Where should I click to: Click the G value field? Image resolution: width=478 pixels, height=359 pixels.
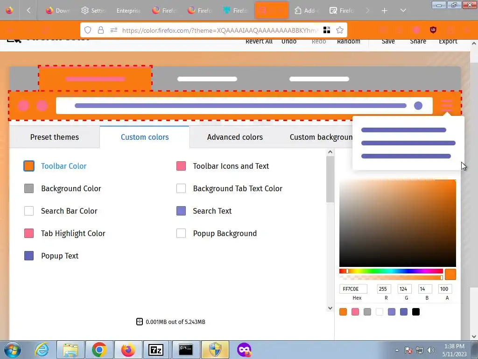click(404, 289)
